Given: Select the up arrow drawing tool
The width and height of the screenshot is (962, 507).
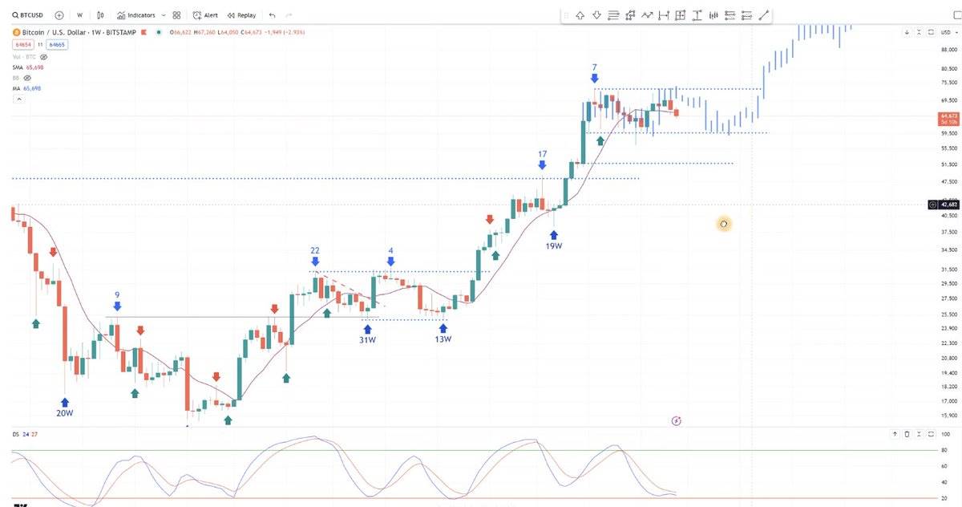Looking at the screenshot, I should coord(580,14).
